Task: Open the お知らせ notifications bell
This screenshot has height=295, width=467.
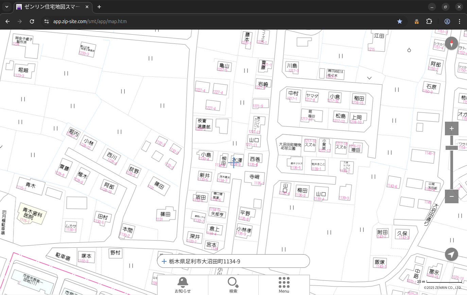Action: 183,285
